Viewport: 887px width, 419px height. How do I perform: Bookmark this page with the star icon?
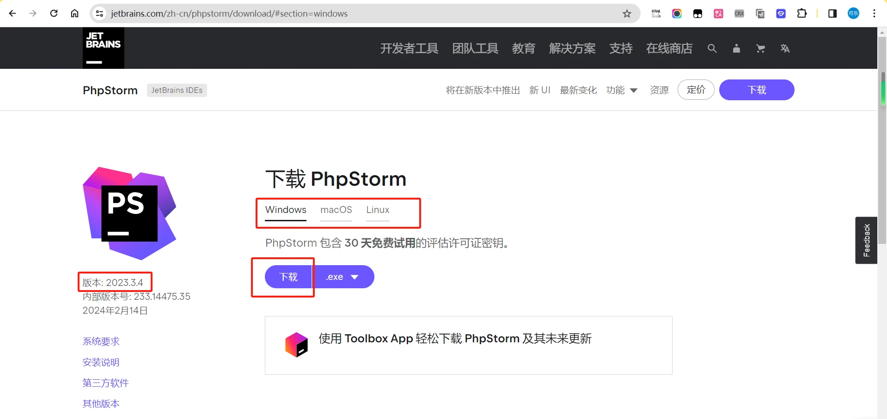(627, 13)
